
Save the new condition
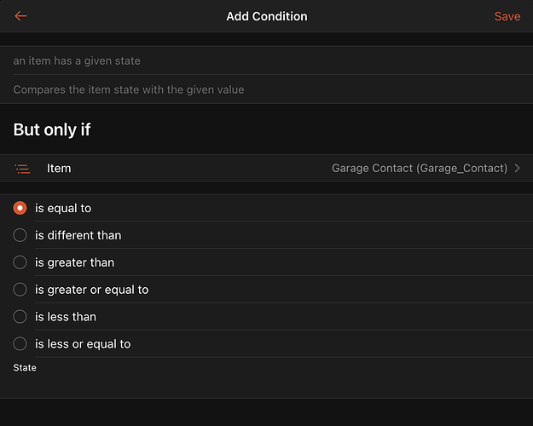pos(507,16)
